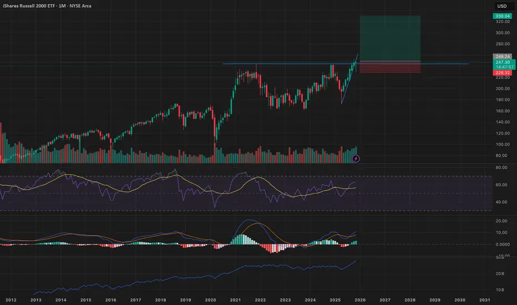Click the 2012 year label on time axis
The width and height of the screenshot is (517, 305).
pyautogui.click(x=11, y=299)
